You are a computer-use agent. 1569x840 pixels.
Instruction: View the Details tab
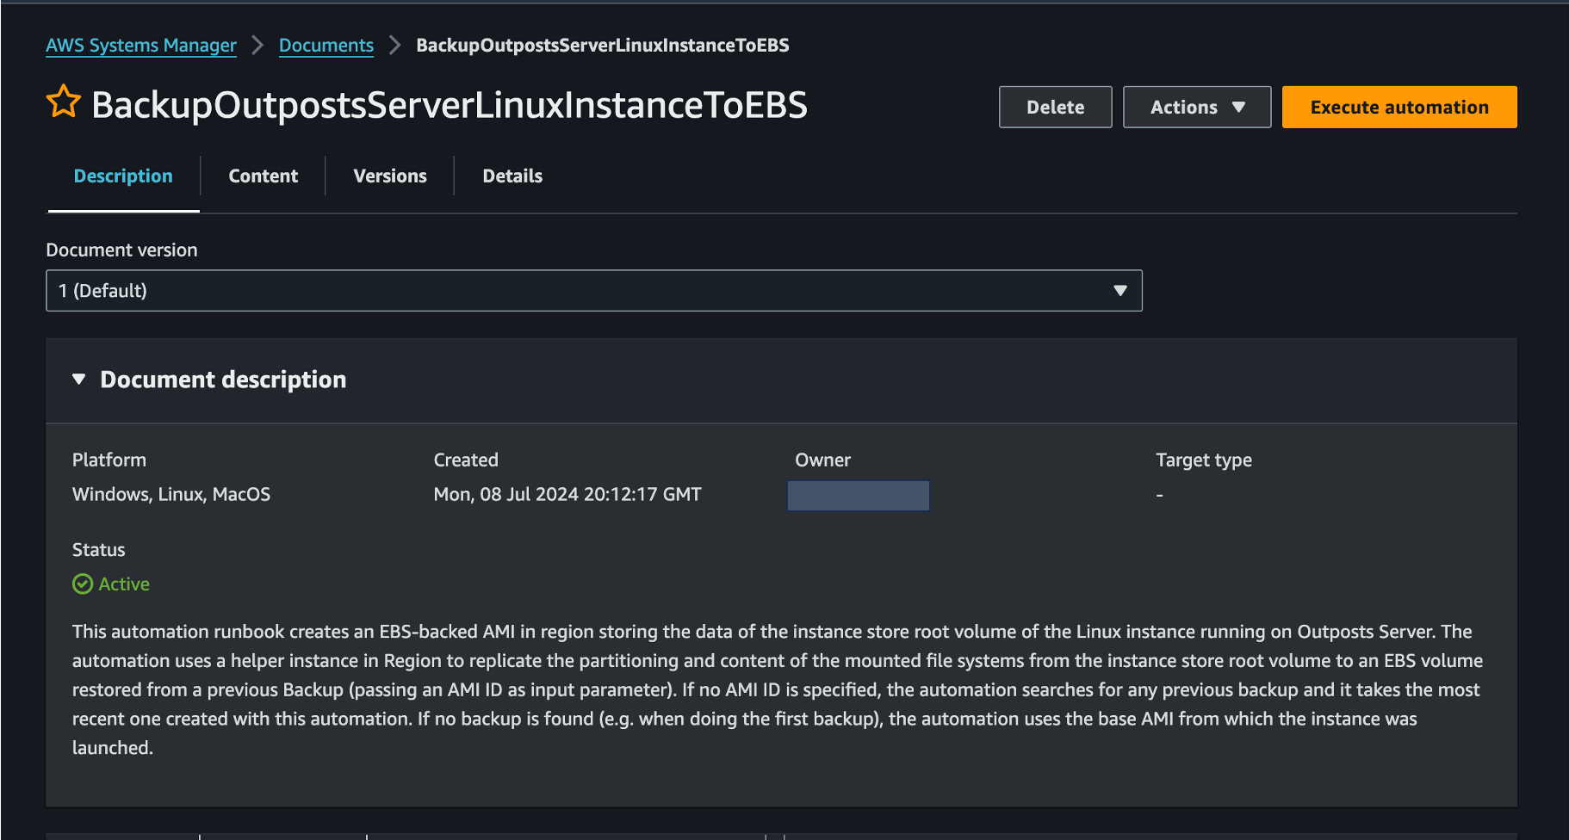tap(512, 176)
